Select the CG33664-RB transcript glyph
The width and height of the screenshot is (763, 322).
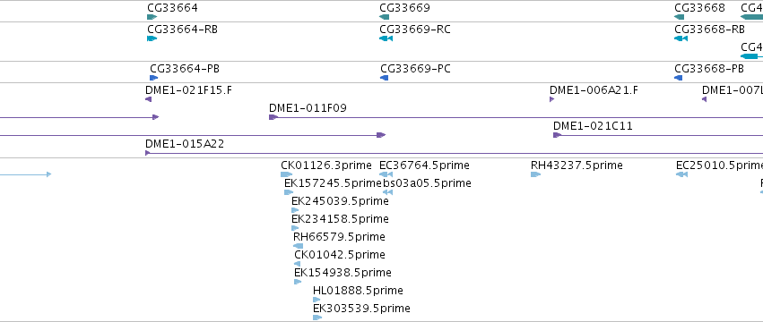[152, 38]
